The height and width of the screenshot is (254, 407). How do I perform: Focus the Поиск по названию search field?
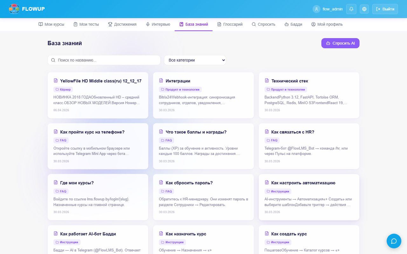pyautogui.click(x=104, y=60)
